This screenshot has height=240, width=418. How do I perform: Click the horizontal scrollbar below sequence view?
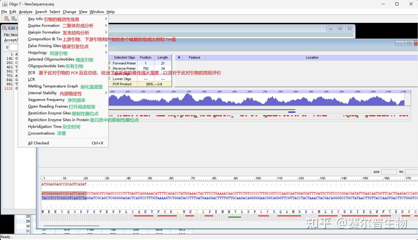tap(71, 226)
